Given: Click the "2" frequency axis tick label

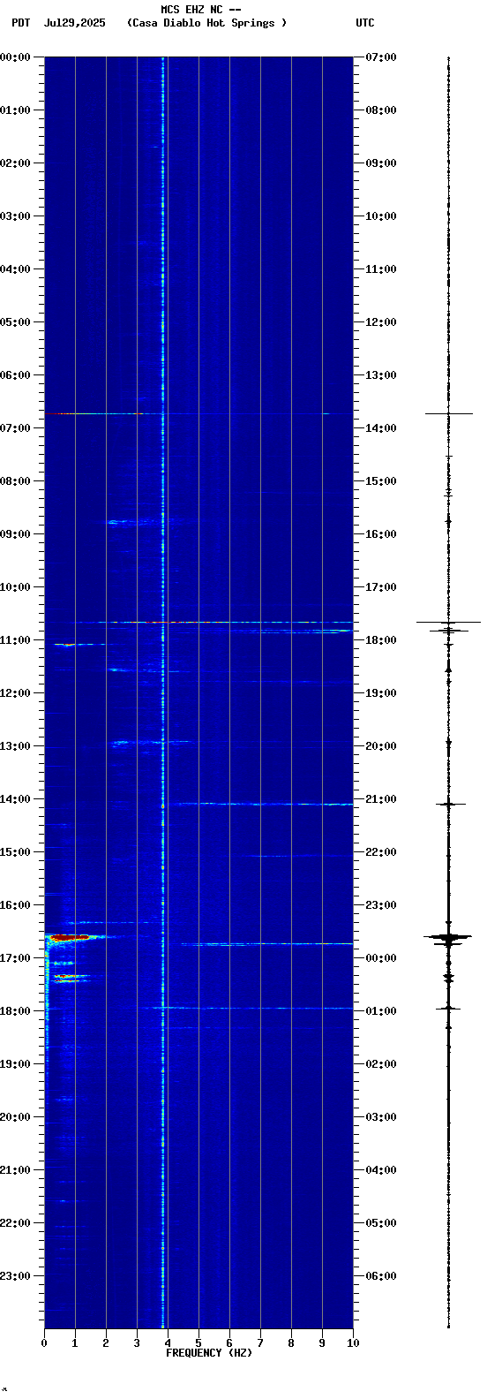Looking at the screenshot, I should tap(106, 1343).
